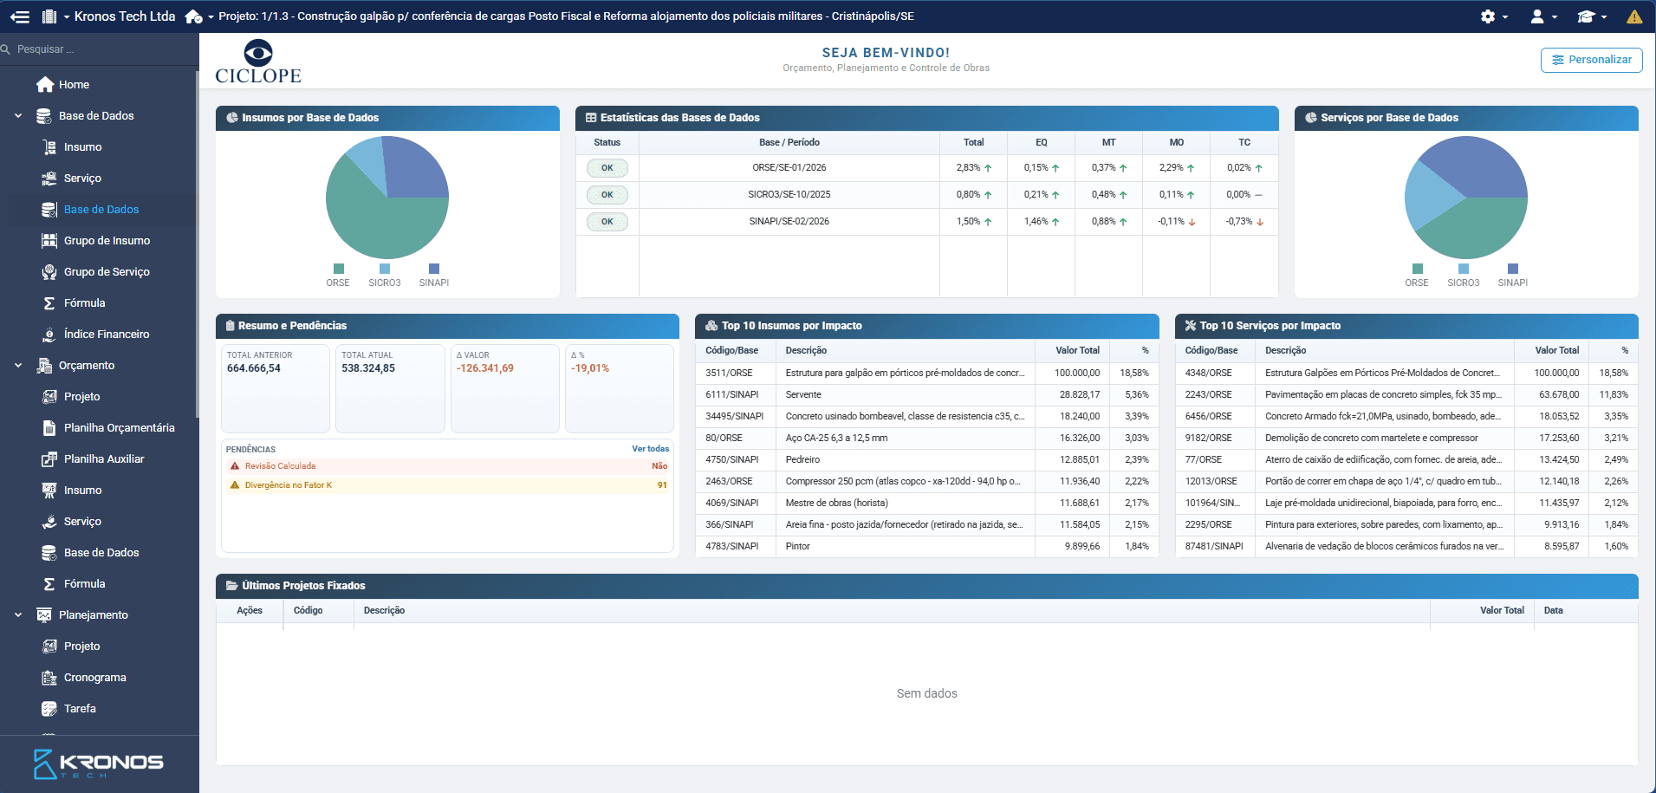
Task: Focus the Pesquisar search field
Action: (100, 49)
